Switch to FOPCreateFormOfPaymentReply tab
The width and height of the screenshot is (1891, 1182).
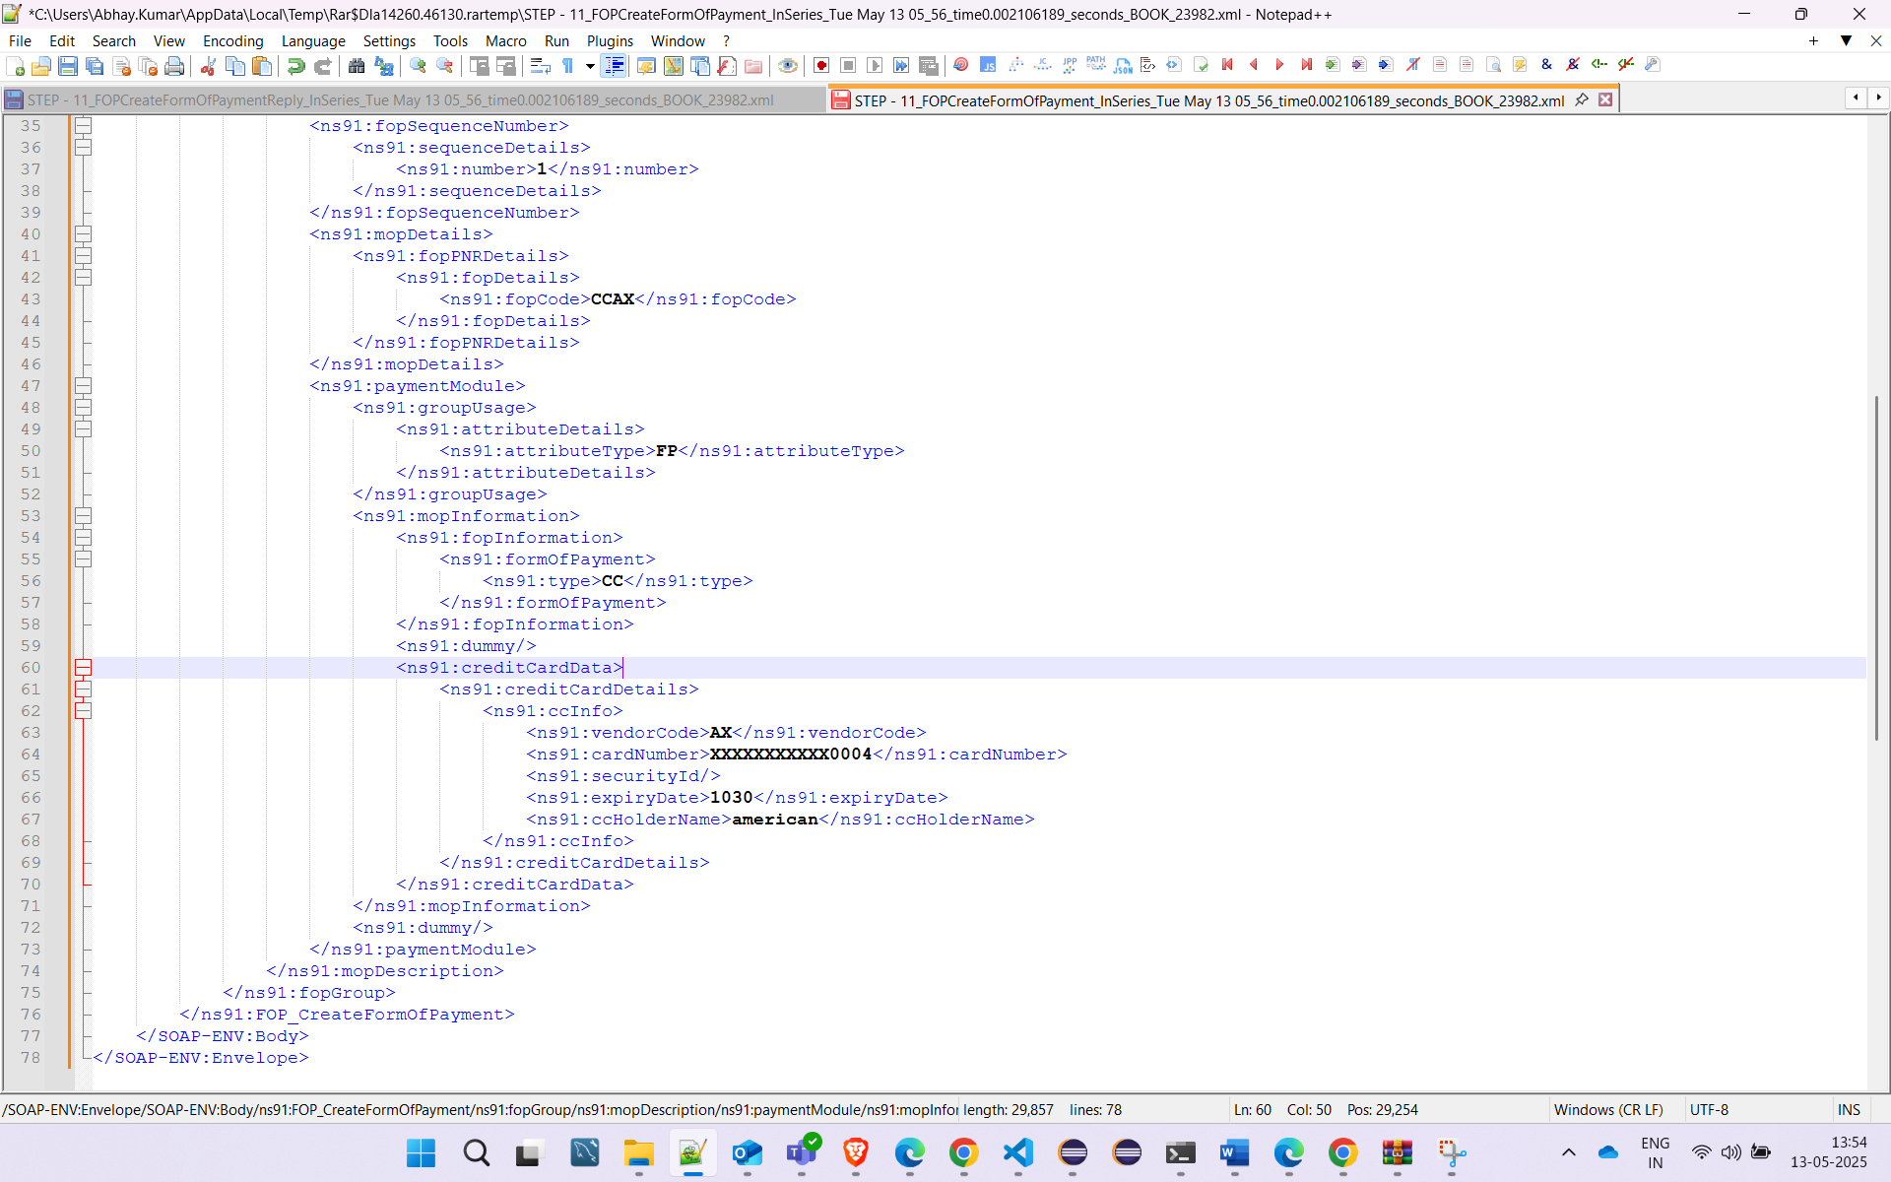tap(412, 100)
